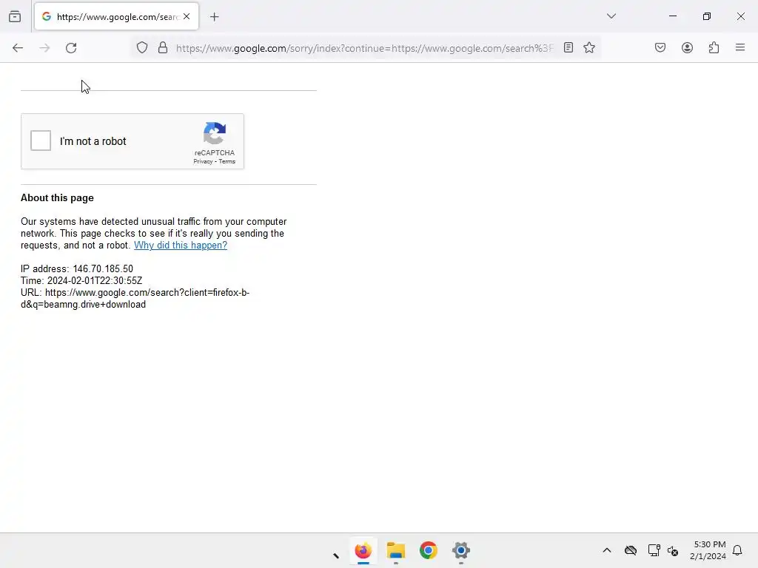Click the About this page heading
Viewport: 758px width, 568px height.
pyautogui.click(x=57, y=197)
